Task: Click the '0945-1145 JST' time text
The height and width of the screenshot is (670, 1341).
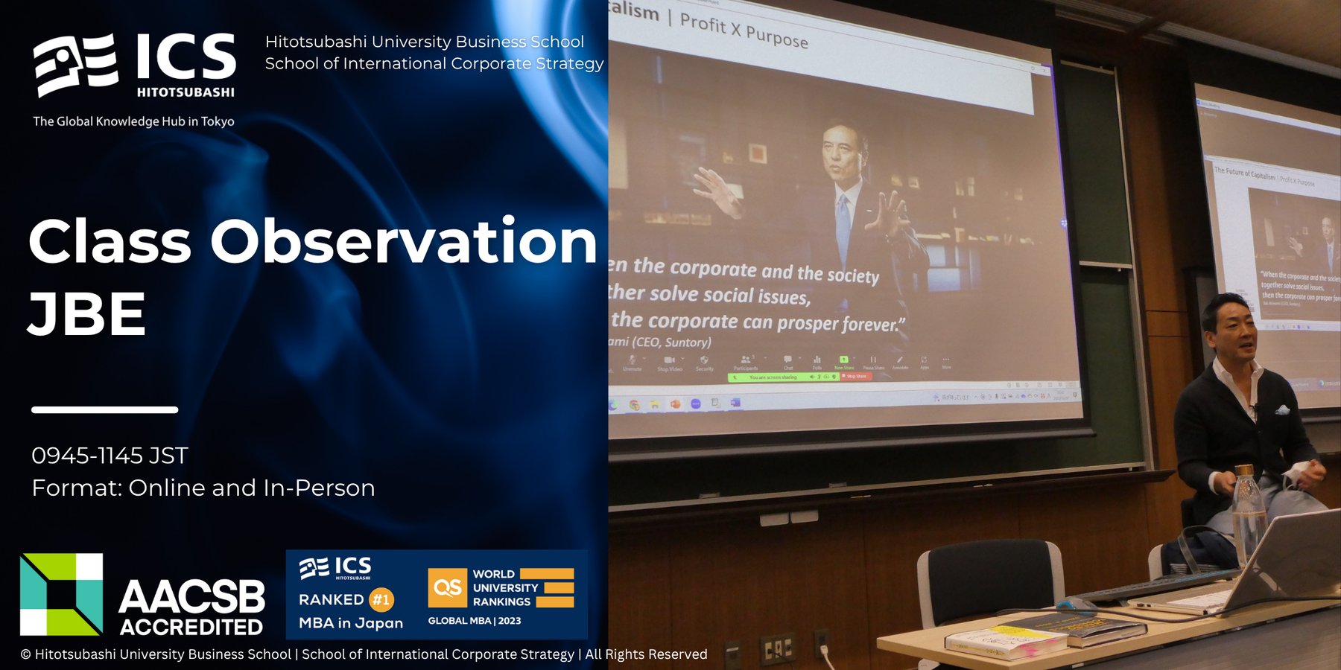Action: 110,456
